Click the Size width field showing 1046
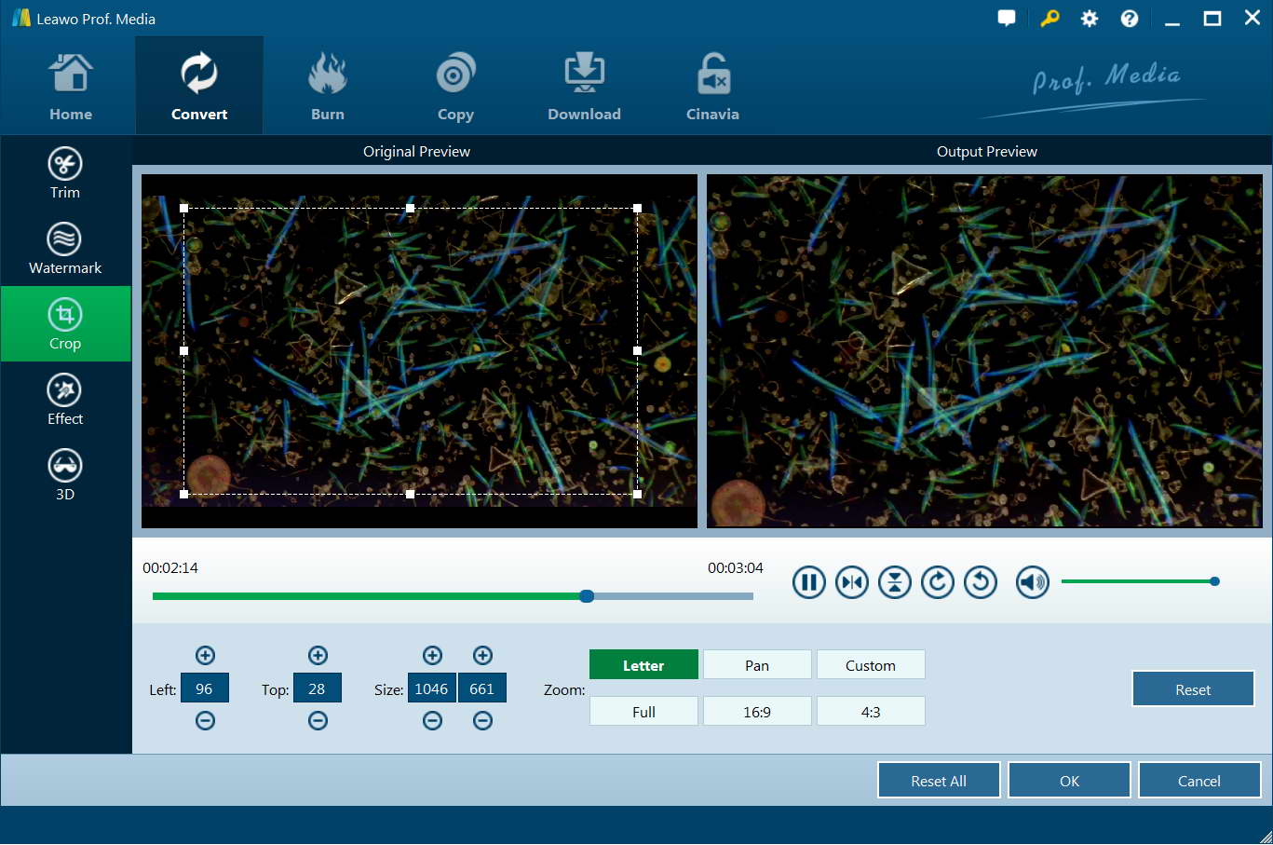 pos(432,688)
